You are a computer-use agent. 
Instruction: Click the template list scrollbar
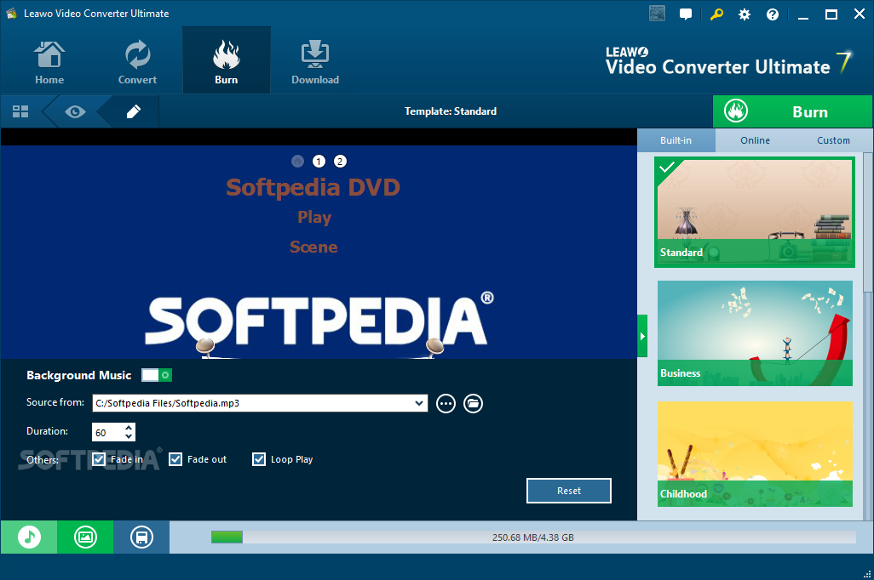point(868,223)
